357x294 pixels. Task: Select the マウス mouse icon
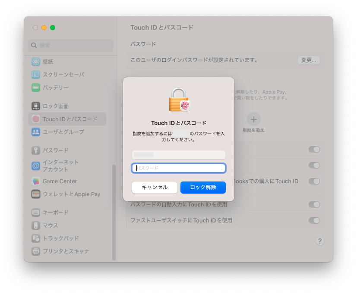36,225
